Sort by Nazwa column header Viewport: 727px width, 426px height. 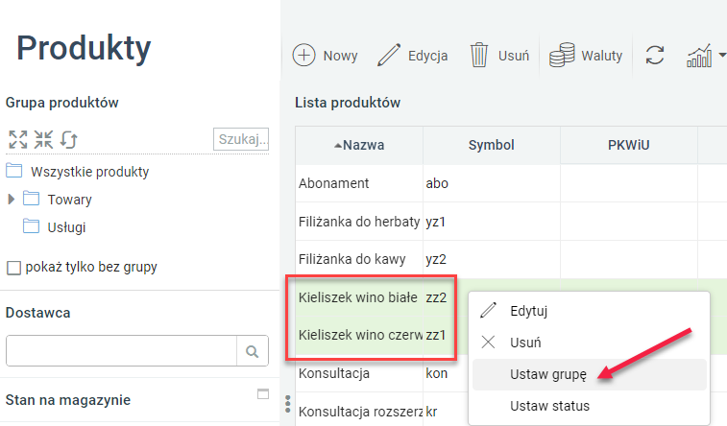coord(359,145)
